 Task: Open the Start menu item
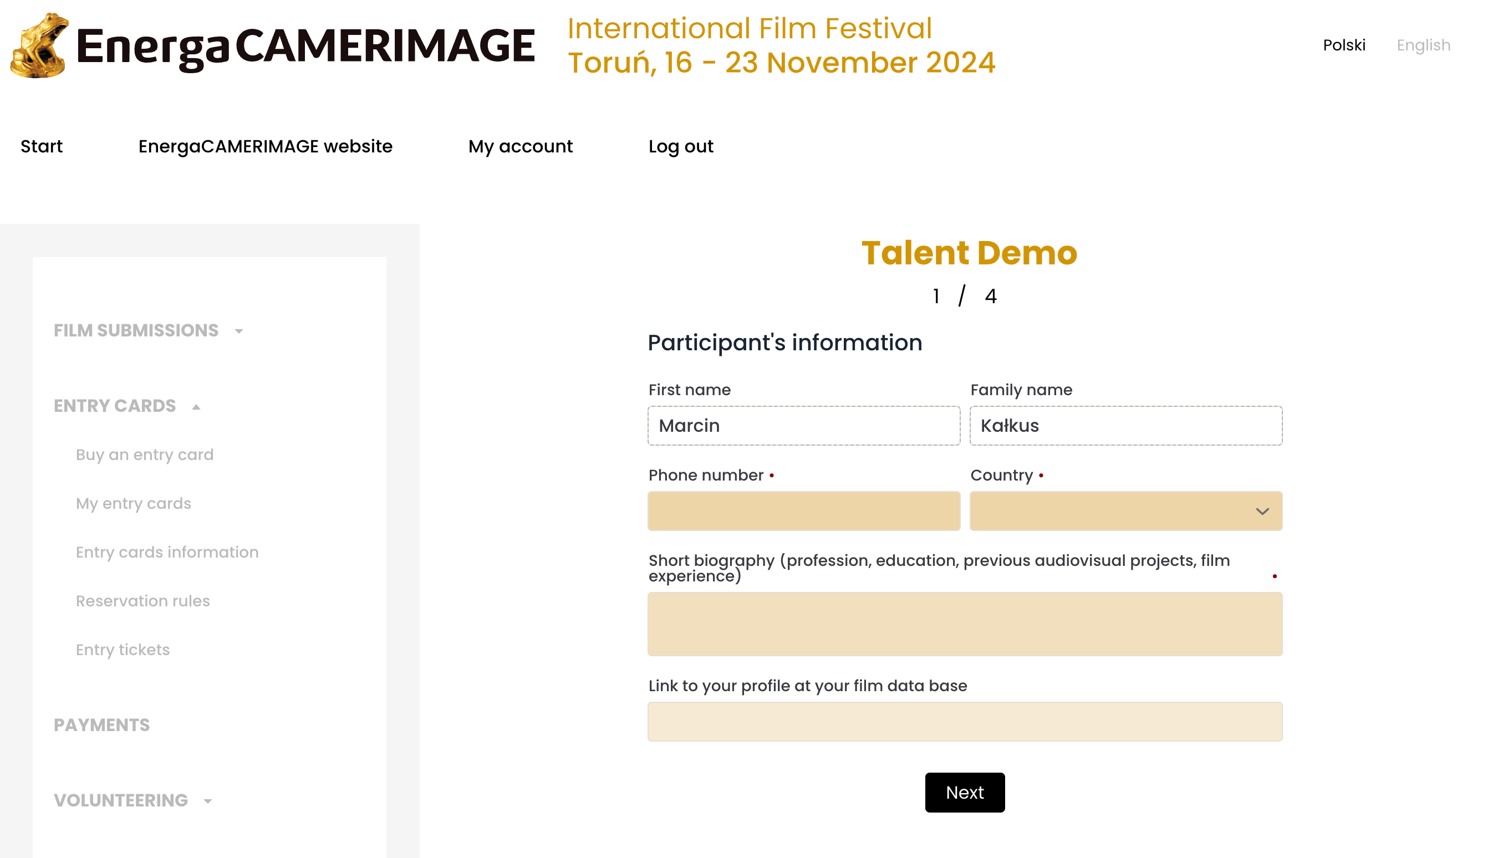click(x=41, y=146)
